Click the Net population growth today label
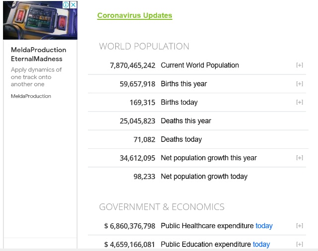The height and width of the screenshot is (251, 318). (204, 176)
